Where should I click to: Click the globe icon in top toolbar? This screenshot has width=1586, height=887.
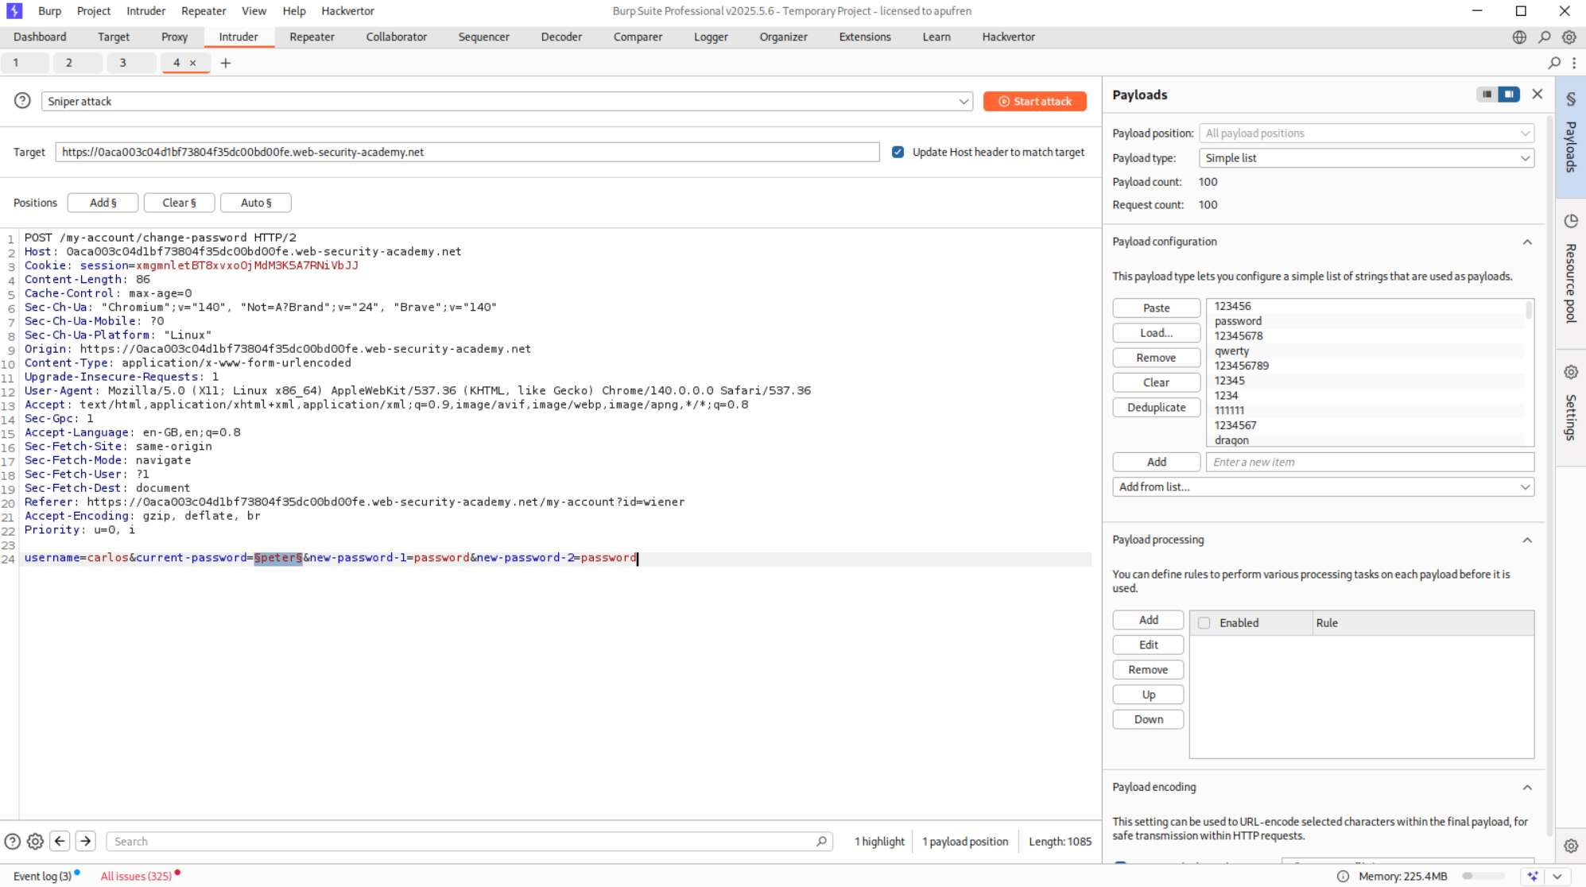(x=1519, y=37)
